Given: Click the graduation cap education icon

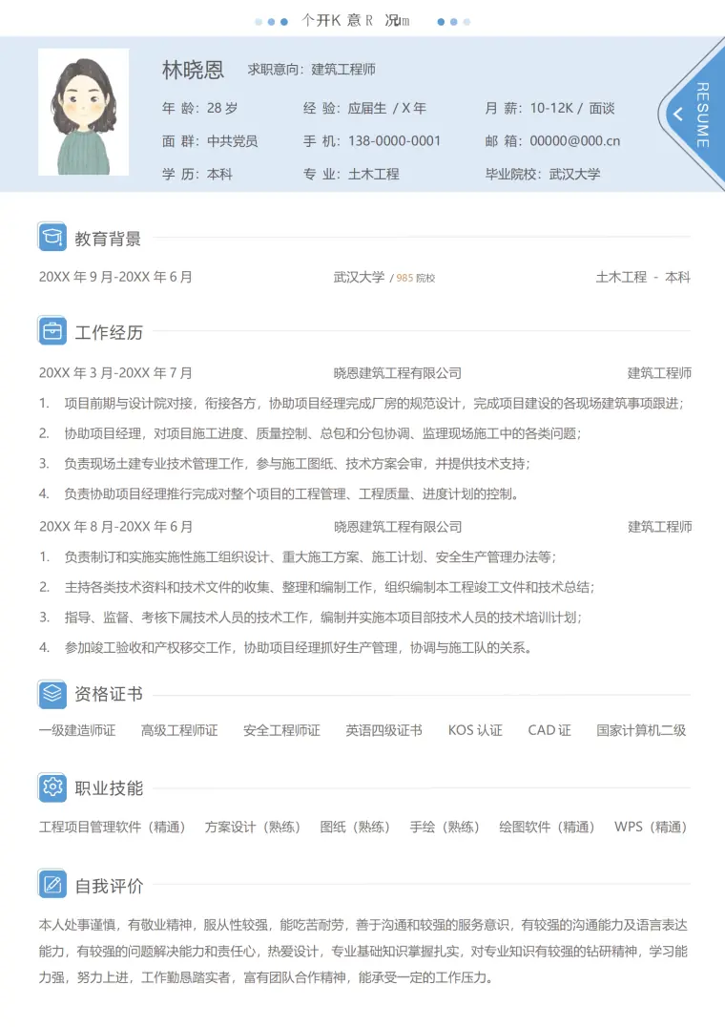Looking at the screenshot, I should click(x=52, y=237).
